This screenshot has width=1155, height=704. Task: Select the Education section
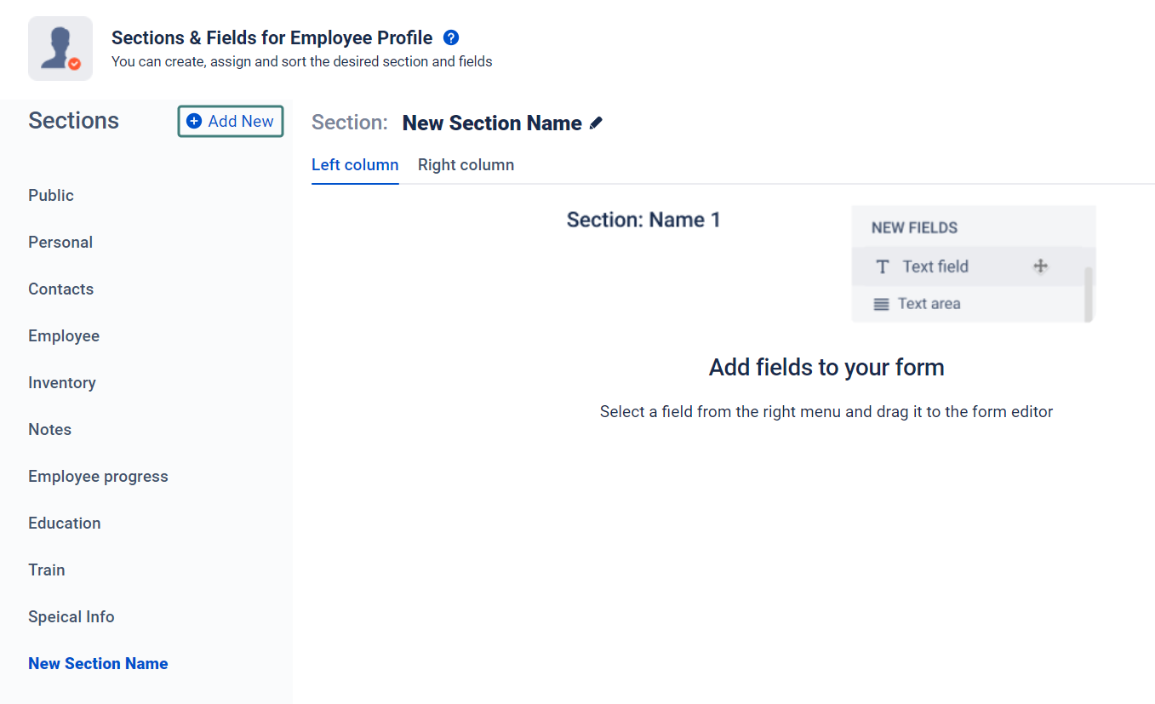pyautogui.click(x=65, y=523)
